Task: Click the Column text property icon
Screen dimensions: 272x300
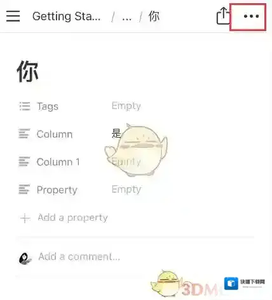Action: (24, 134)
